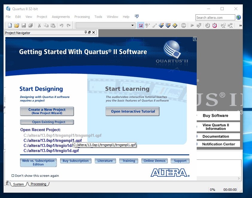
Task: Click the red stopwatch toolbar icon
Action: [x=215, y=25]
